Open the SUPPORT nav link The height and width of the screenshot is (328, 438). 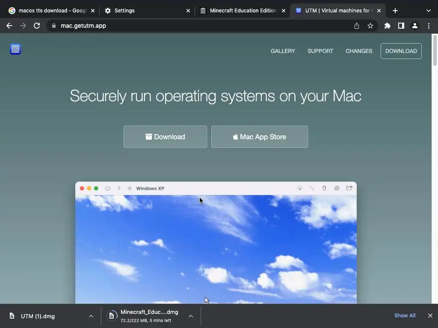point(320,51)
